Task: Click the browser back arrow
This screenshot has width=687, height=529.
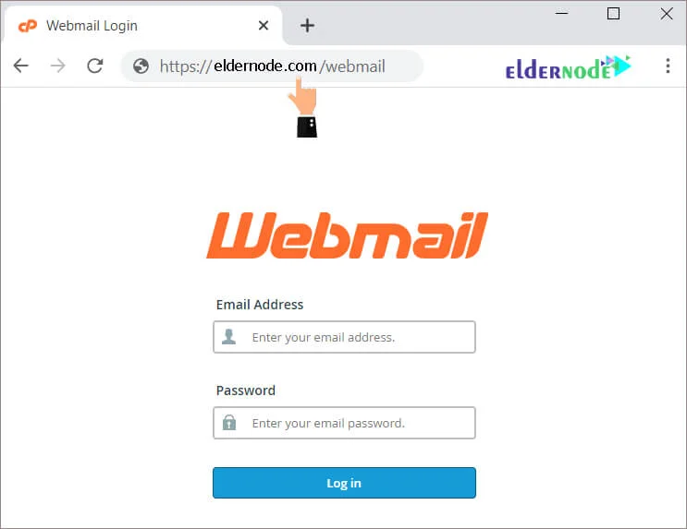Action: coord(20,66)
